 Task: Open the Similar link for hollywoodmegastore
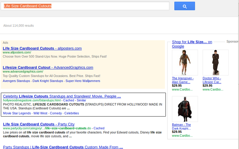pos(81,100)
